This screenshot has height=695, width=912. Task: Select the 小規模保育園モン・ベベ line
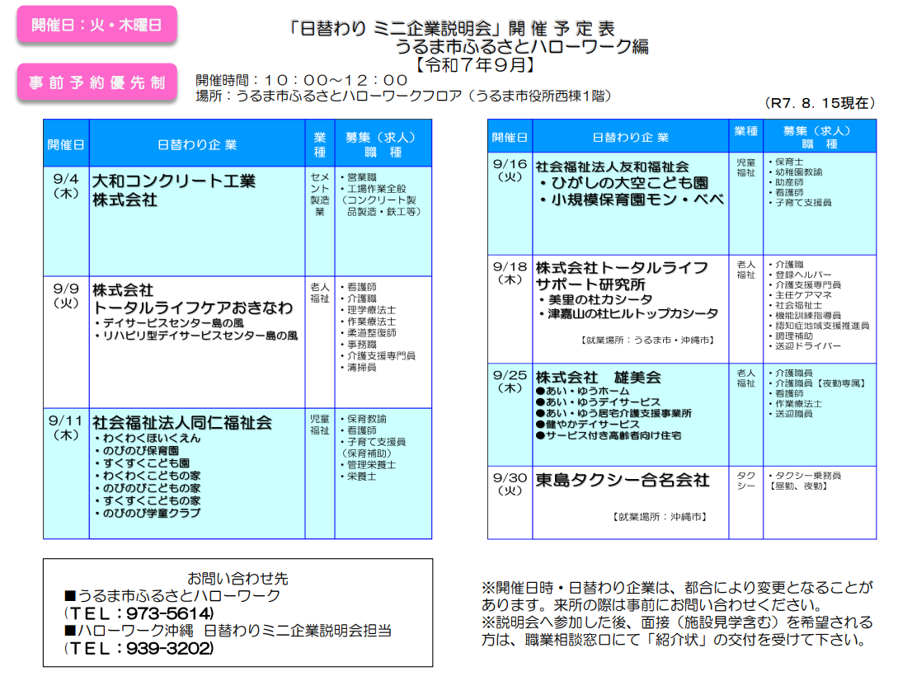click(632, 200)
